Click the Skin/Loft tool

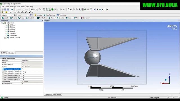click(30, 18)
